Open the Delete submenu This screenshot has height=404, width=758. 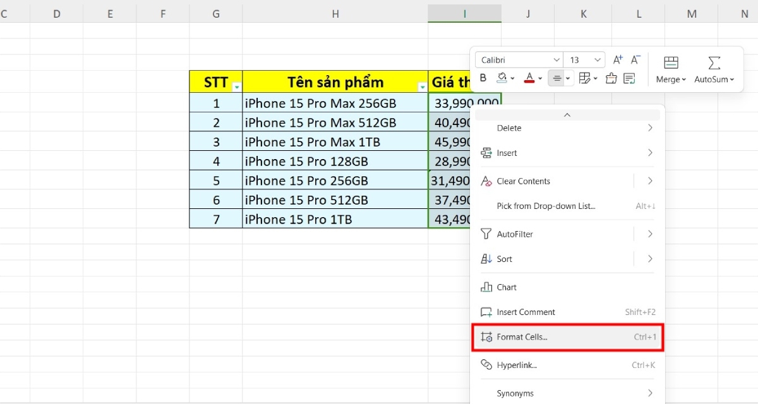point(567,128)
